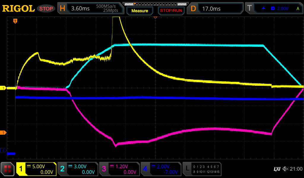Toggle channel 1 with 5.00V scale
Screen dimensions: 304x178
(36, 169)
